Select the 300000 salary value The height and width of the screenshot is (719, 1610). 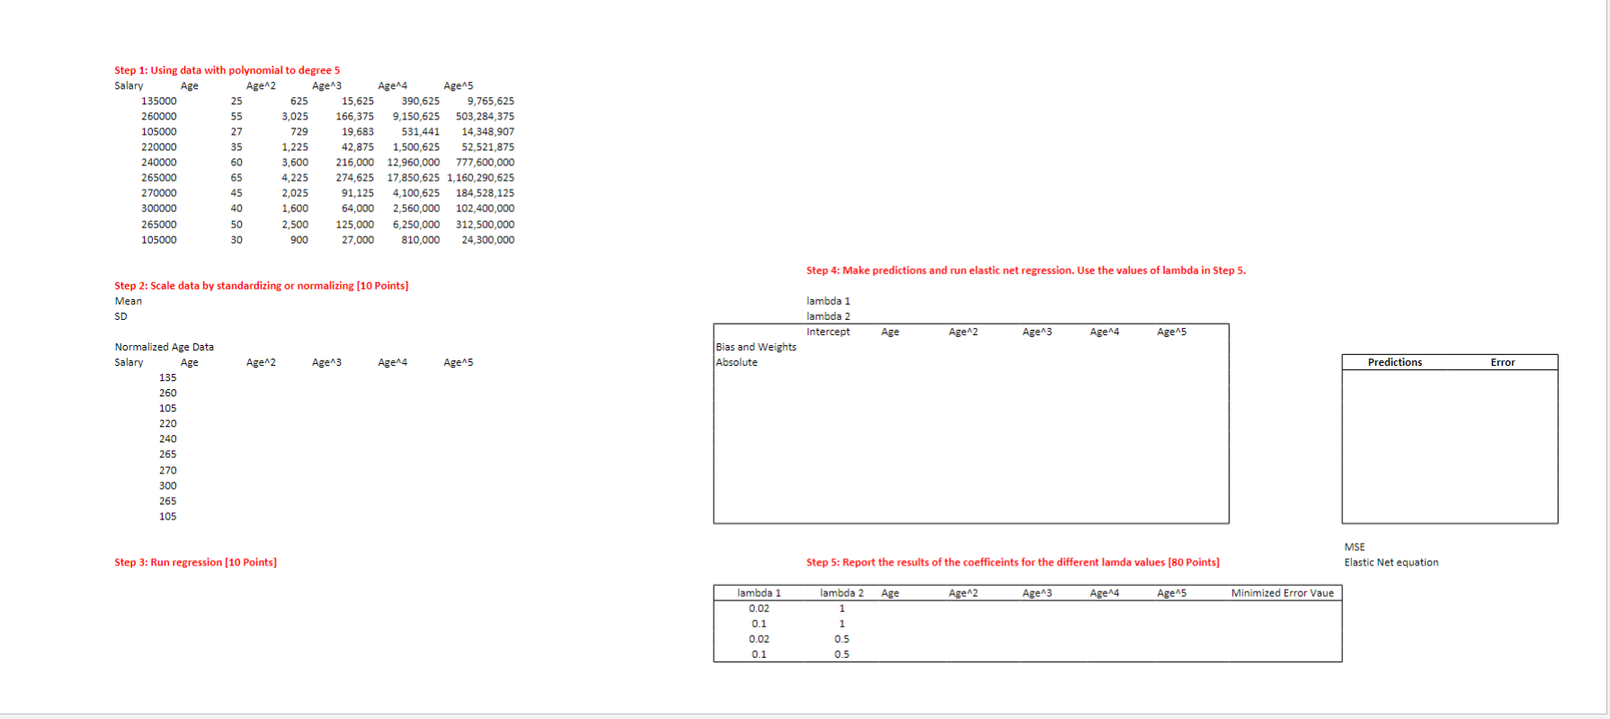158,208
